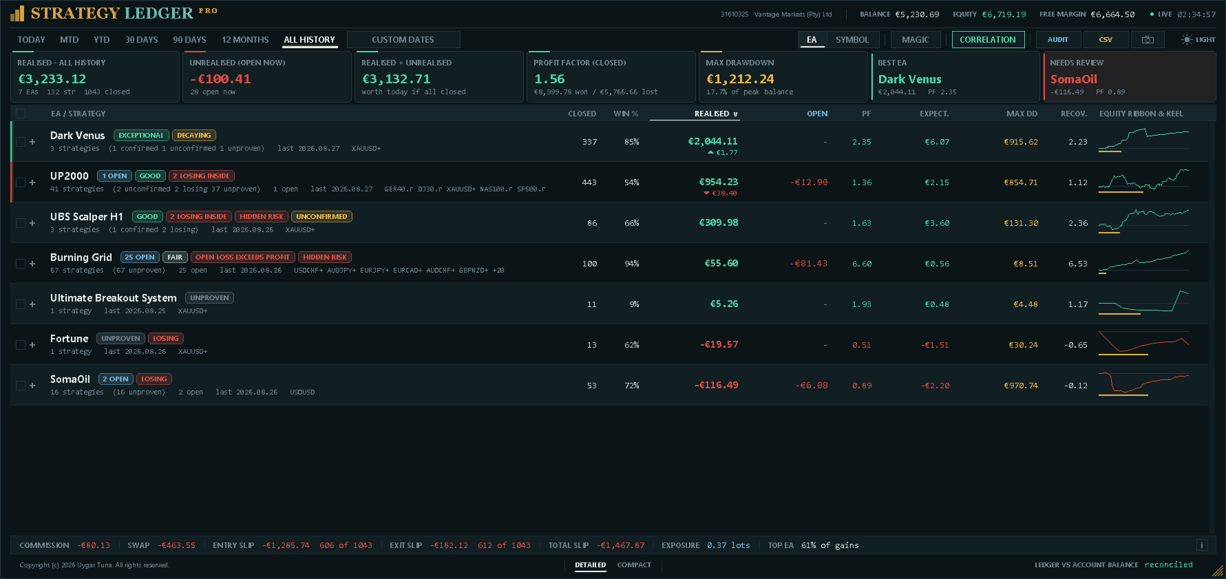The height and width of the screenshot is (579, 1226).
Task: Expand Burning Grid strategies
Action: (32, 264)
